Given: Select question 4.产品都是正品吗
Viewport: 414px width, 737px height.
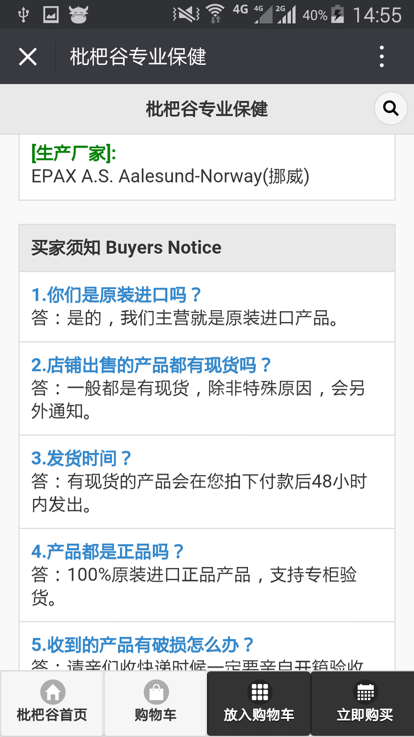Looking at the screenshot, I should click(108, 552).
